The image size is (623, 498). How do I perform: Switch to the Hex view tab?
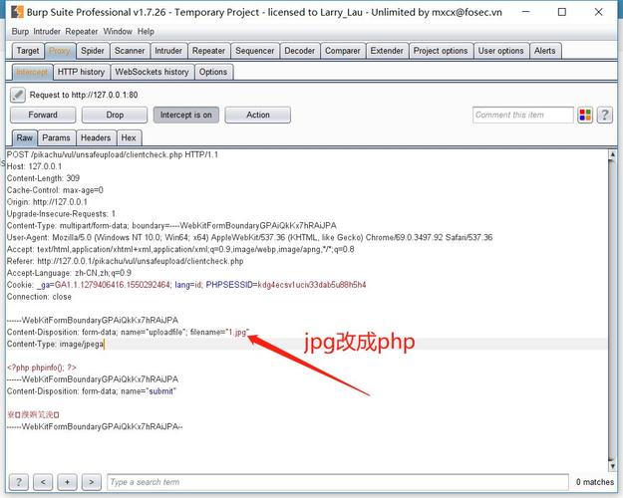coord(129,137)
